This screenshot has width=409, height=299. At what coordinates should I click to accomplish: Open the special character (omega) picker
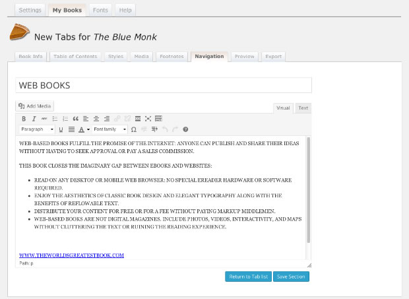click(134, 129)
